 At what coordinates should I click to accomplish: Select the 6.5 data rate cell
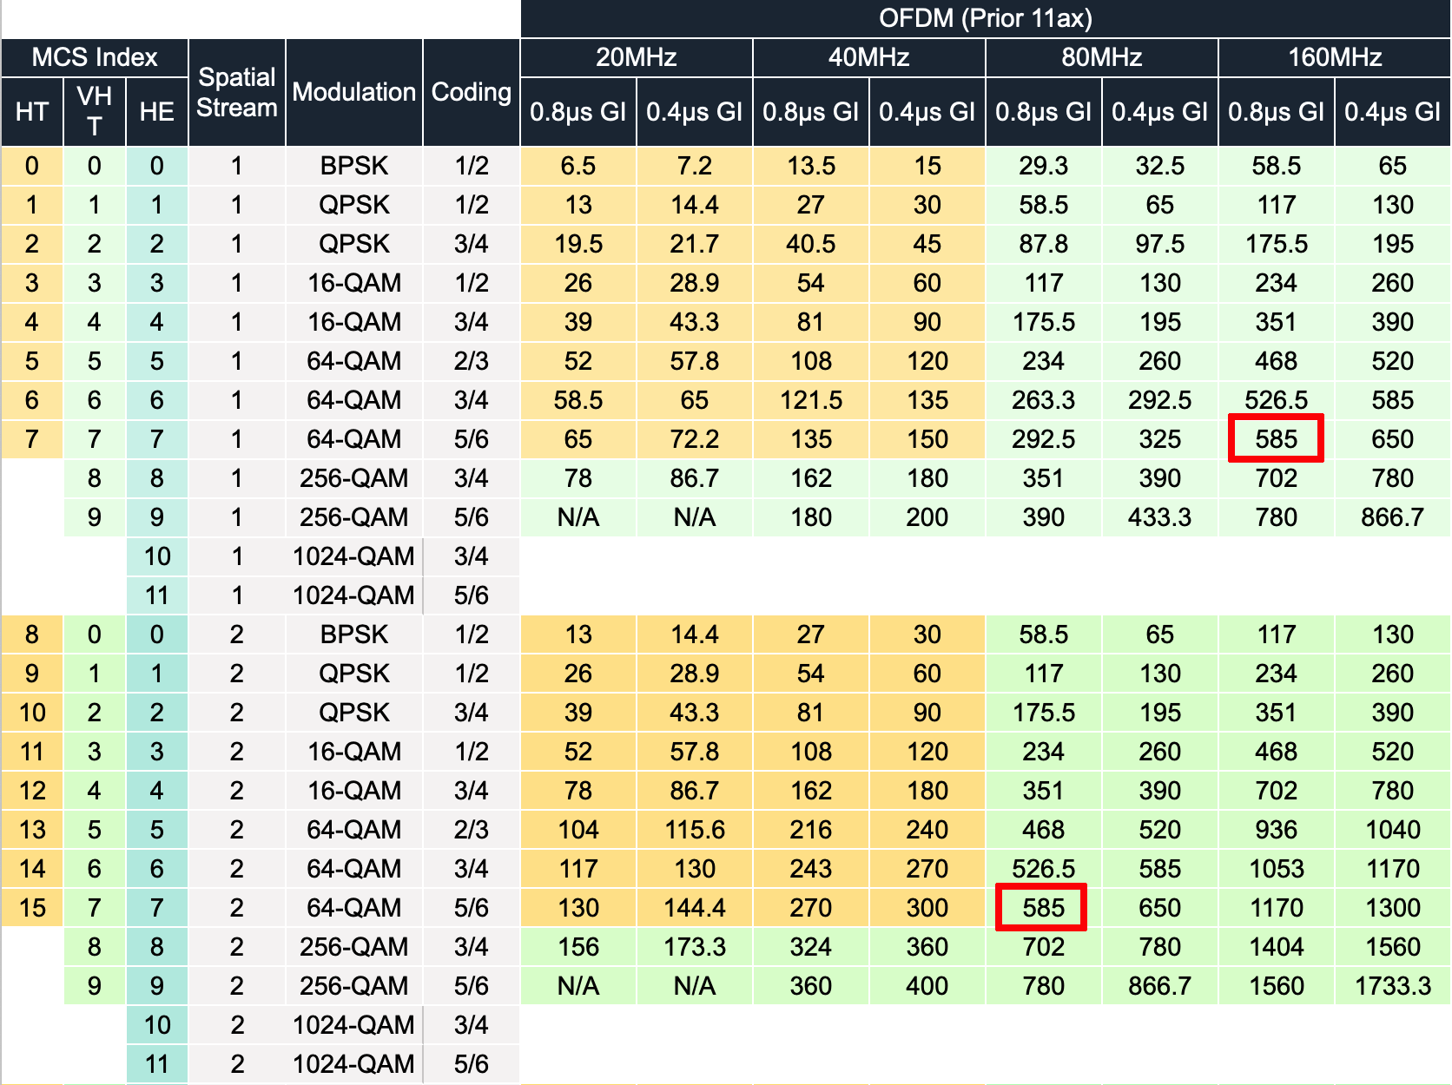coord(577,166)
